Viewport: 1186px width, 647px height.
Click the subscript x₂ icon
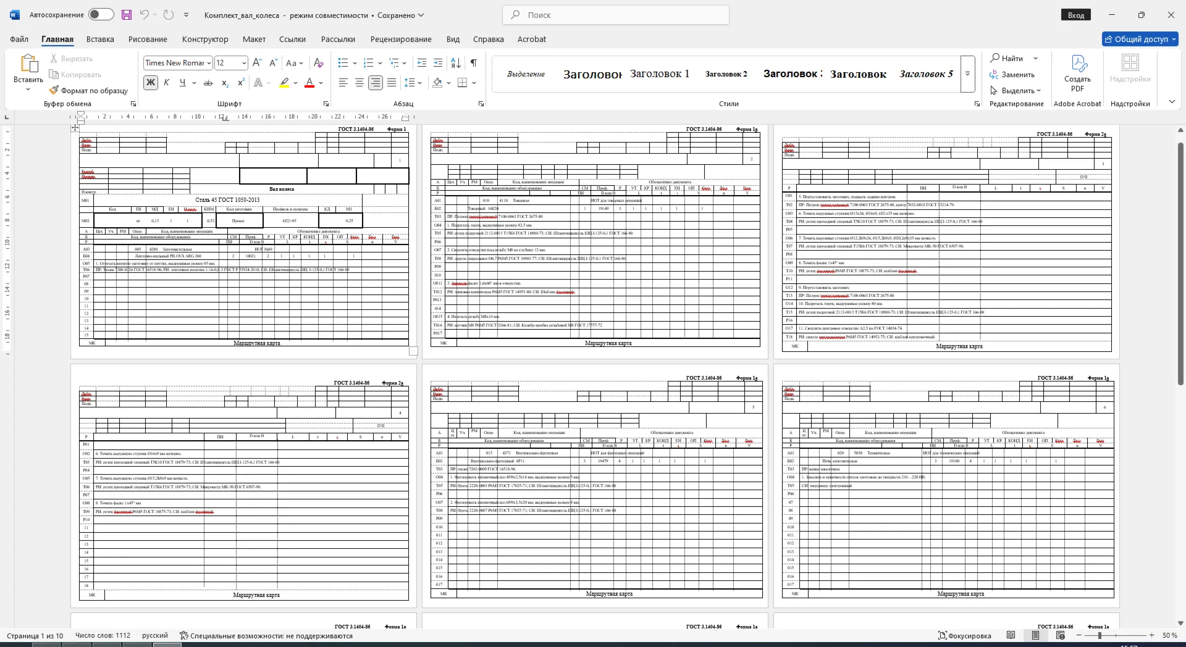click(225, 83)
